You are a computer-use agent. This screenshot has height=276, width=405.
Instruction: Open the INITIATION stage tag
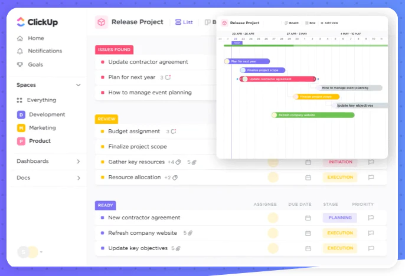pyautogui.click(x=340, y=162)
